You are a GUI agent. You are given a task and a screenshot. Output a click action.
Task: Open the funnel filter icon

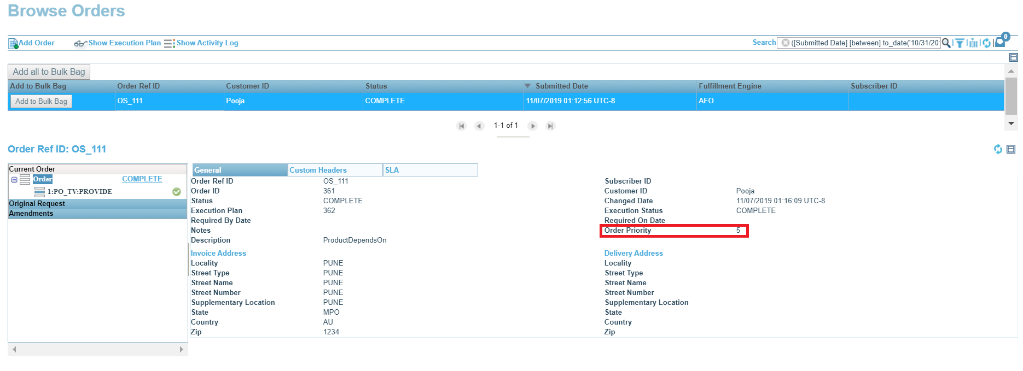coord(959,43)
